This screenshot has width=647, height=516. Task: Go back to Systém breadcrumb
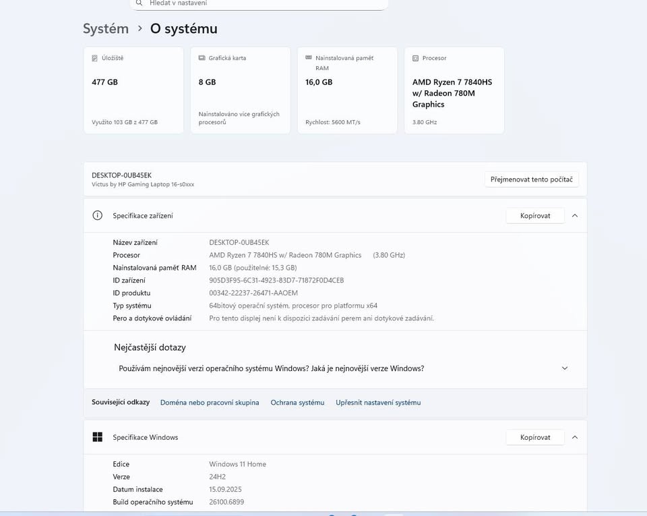(106, 29)
